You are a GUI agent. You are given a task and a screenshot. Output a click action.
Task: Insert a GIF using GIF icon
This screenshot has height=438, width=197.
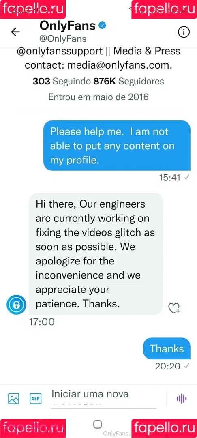coord(35,398)
